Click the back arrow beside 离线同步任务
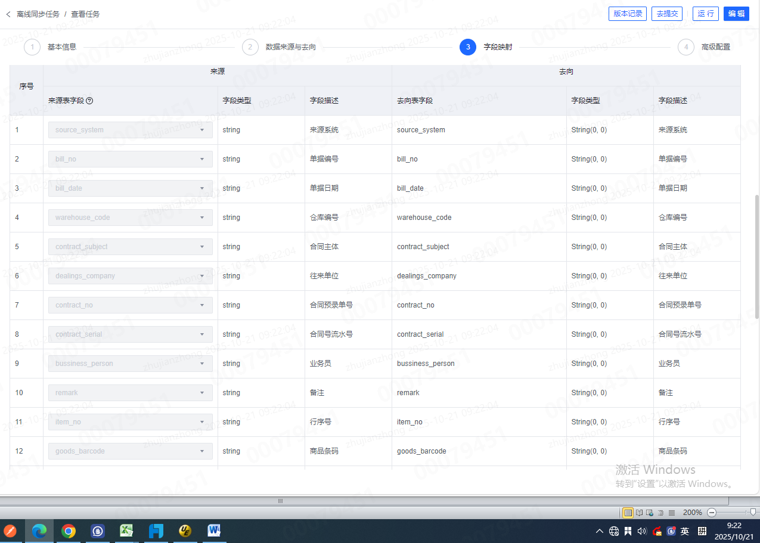The image size is (760, 543). point(8,14)
